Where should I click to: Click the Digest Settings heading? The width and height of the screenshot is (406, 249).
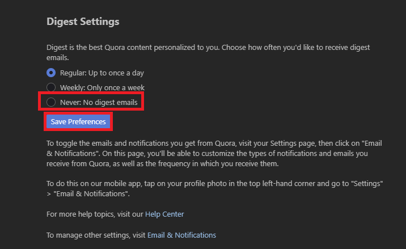[x=83, y=22]
